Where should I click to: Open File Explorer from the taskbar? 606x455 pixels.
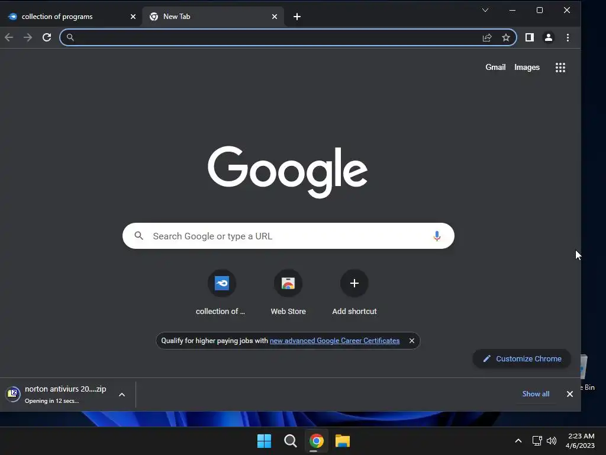tap(343, 441)
